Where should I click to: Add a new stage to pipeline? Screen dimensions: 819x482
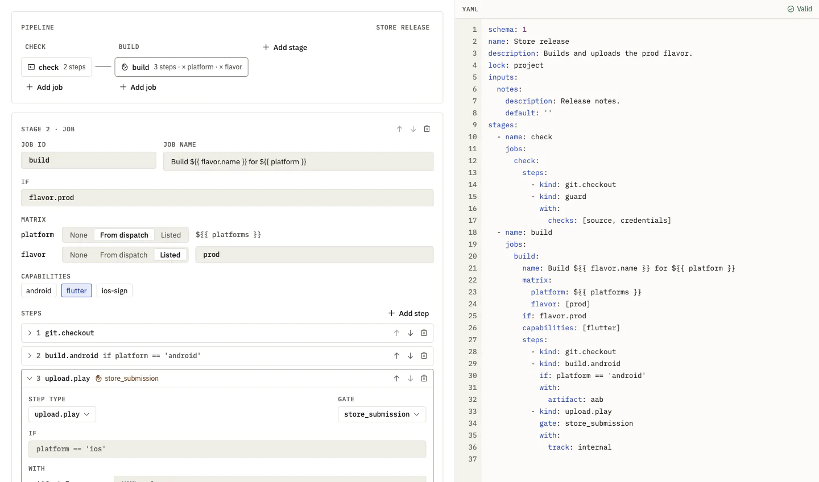click(x=285, y=48)
